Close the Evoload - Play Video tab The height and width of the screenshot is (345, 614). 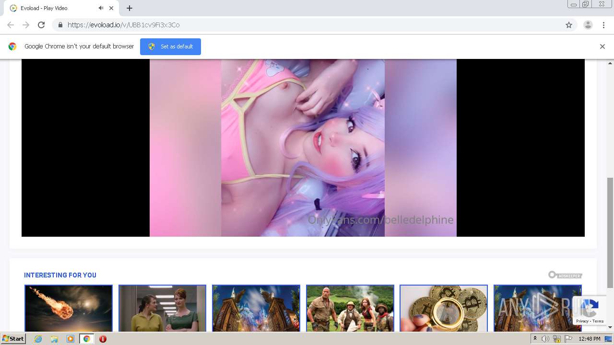pos(111,8)
